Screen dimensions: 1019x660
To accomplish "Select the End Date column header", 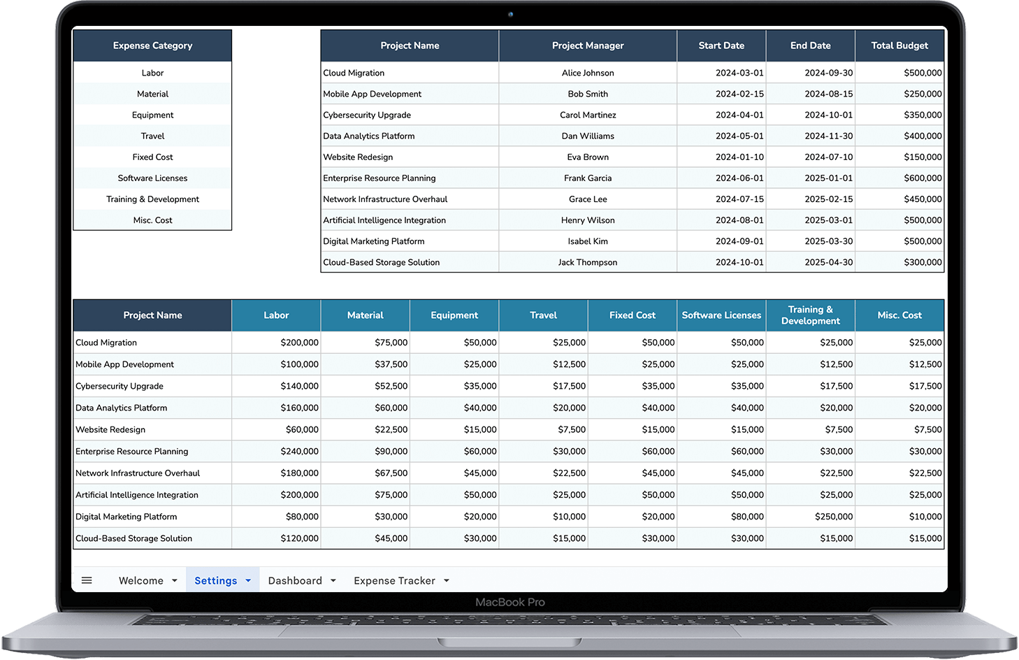I will [811, 45].
